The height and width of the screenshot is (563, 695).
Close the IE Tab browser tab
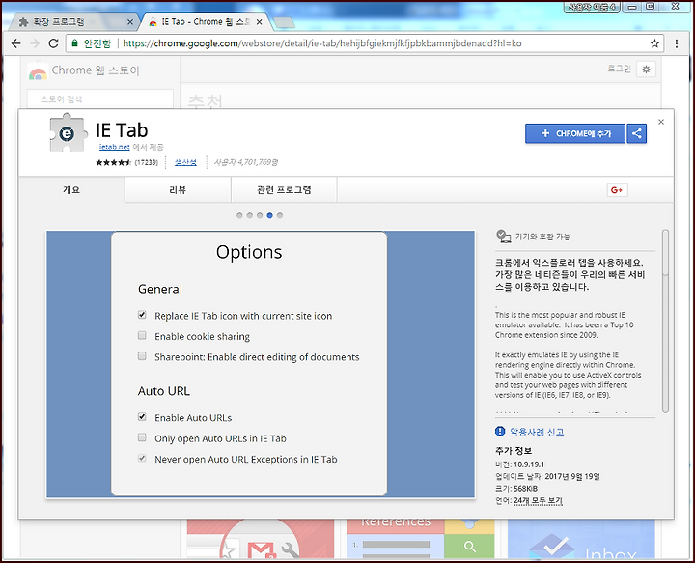coord(260,21)
